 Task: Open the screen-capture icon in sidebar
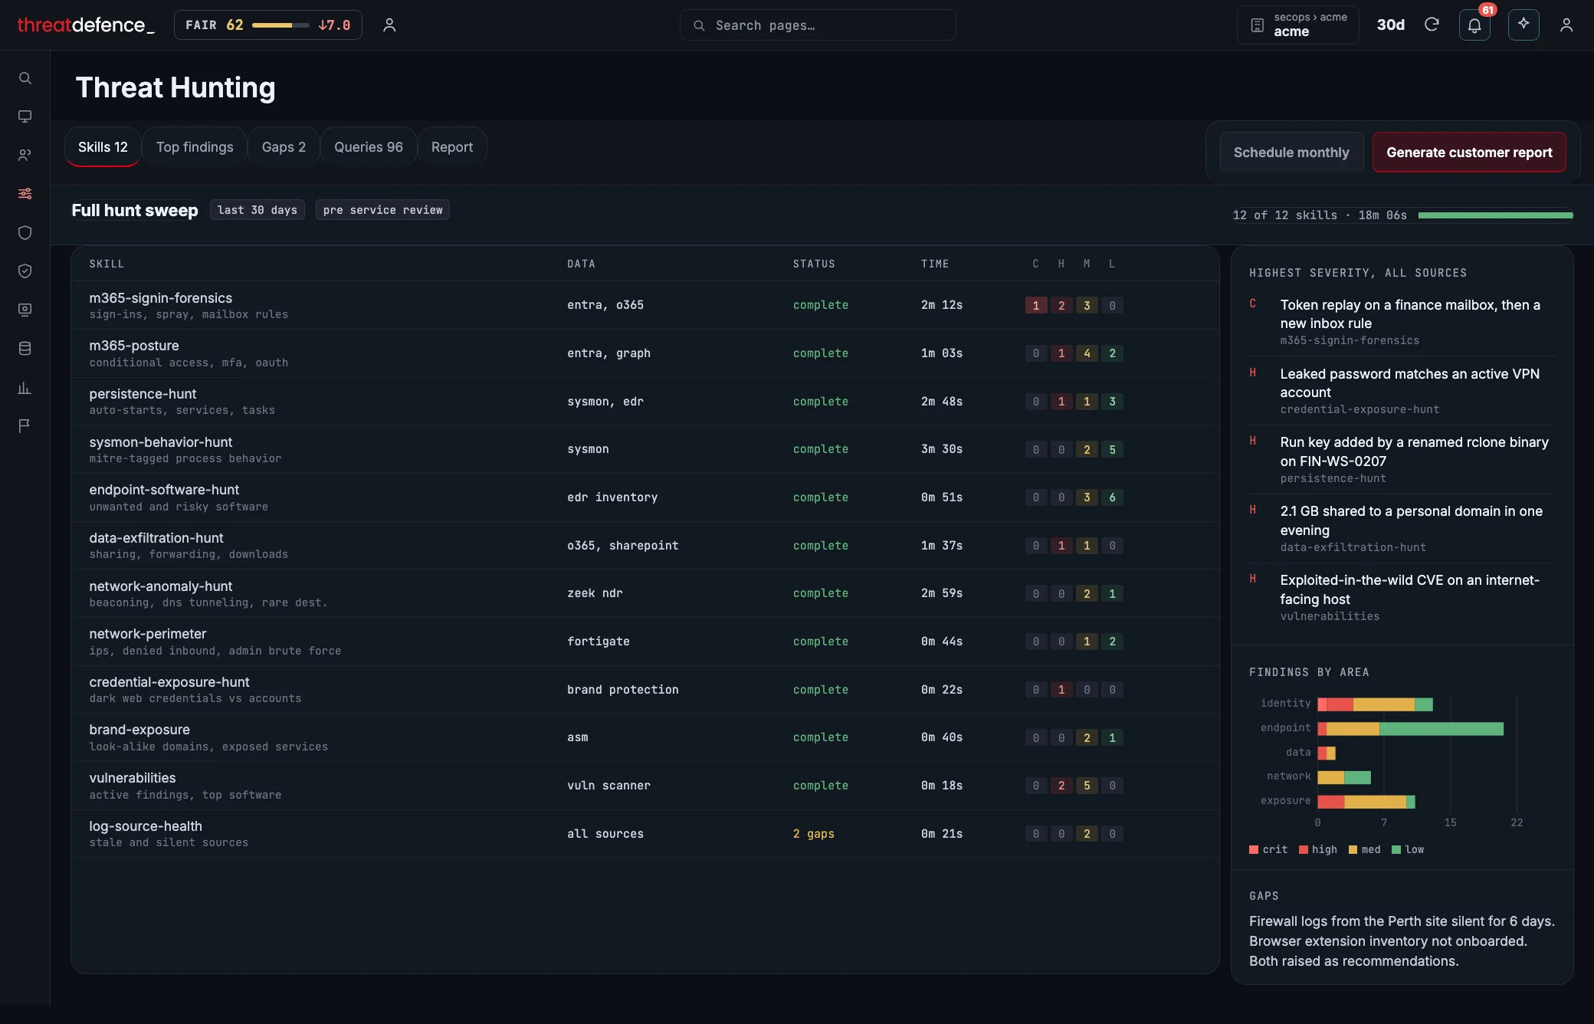coord(25,310)
